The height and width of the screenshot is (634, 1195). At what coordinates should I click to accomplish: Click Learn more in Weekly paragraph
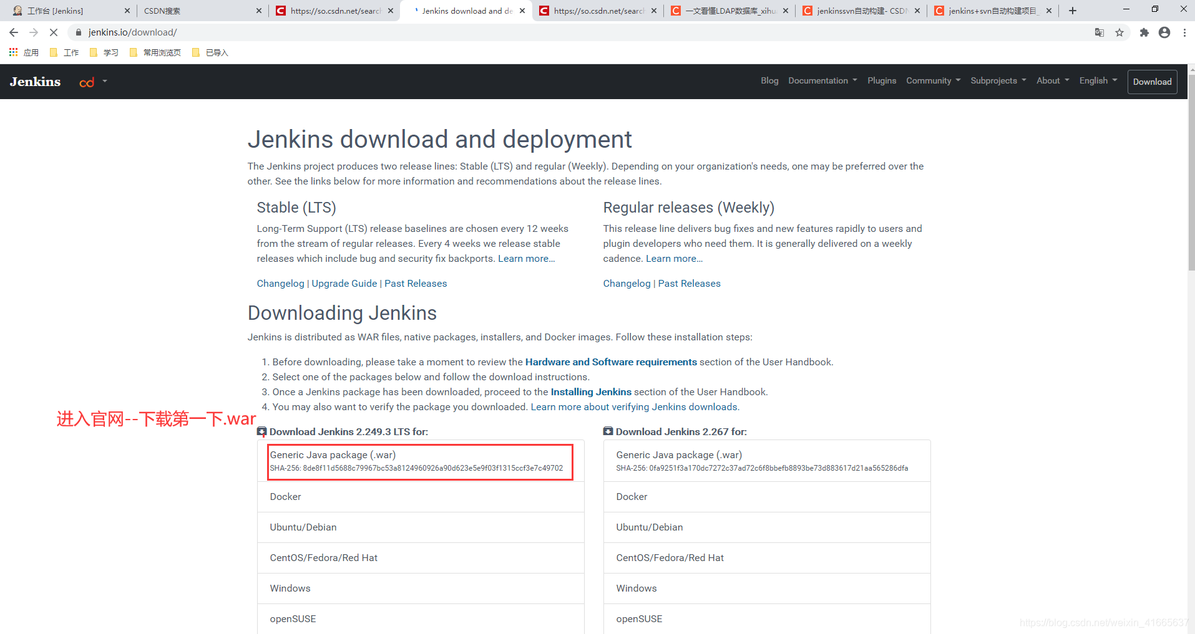pos(674,259)
